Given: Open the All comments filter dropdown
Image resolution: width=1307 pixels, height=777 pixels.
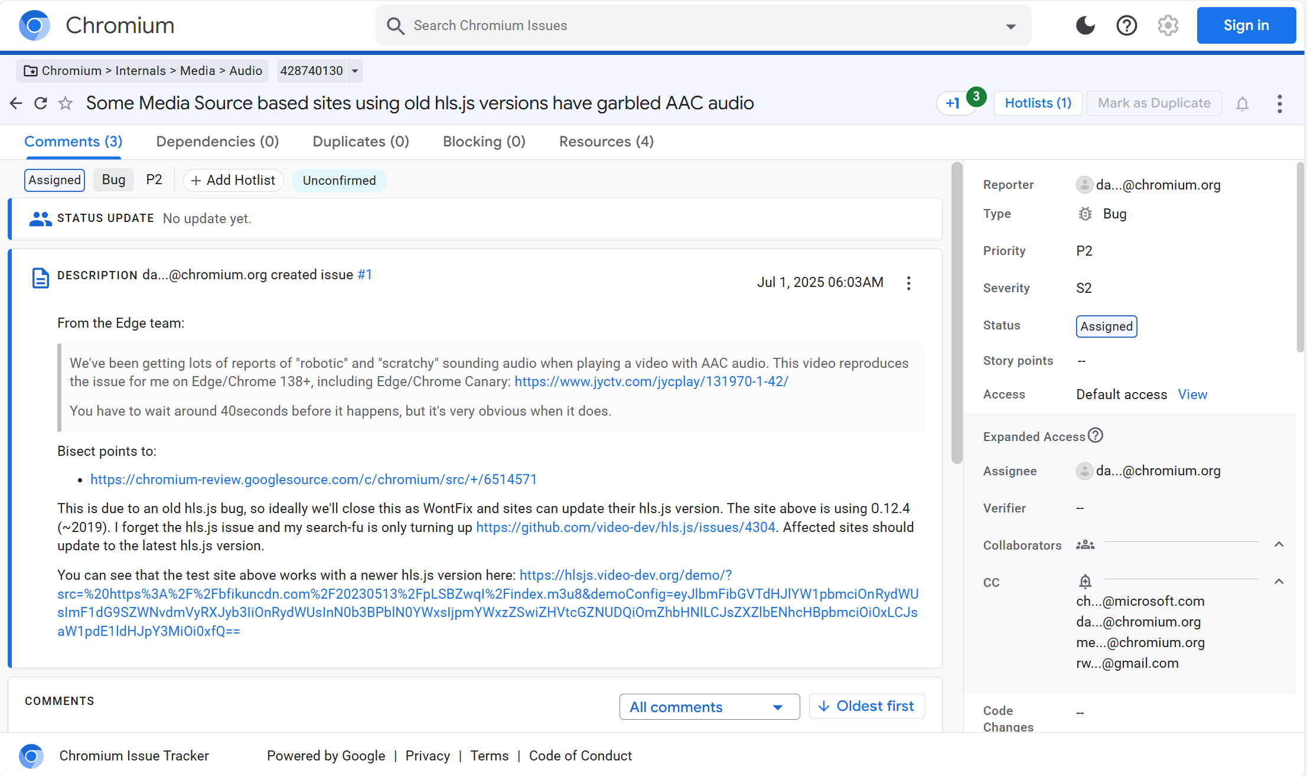Looking at the screenshot, I should pyautogui.click(x=709, y=707).
